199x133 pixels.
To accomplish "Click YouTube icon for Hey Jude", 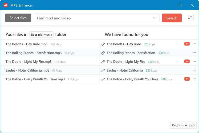I will [x=187, y=44].
